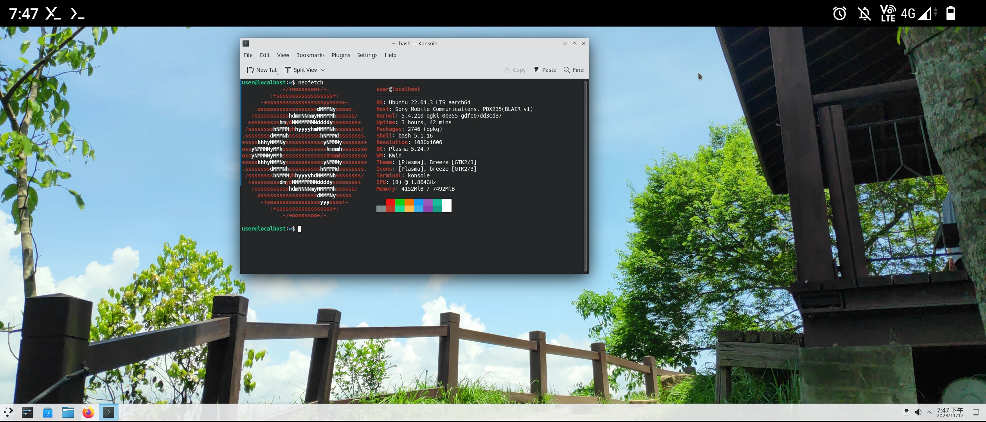Open the Plugins menu

[340, 55]
